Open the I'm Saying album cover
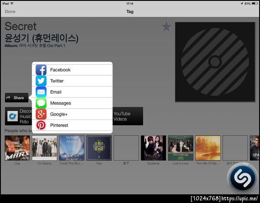The width and height of the screenshot is (260, 203). pyautogui.click(x=45, y=148)
